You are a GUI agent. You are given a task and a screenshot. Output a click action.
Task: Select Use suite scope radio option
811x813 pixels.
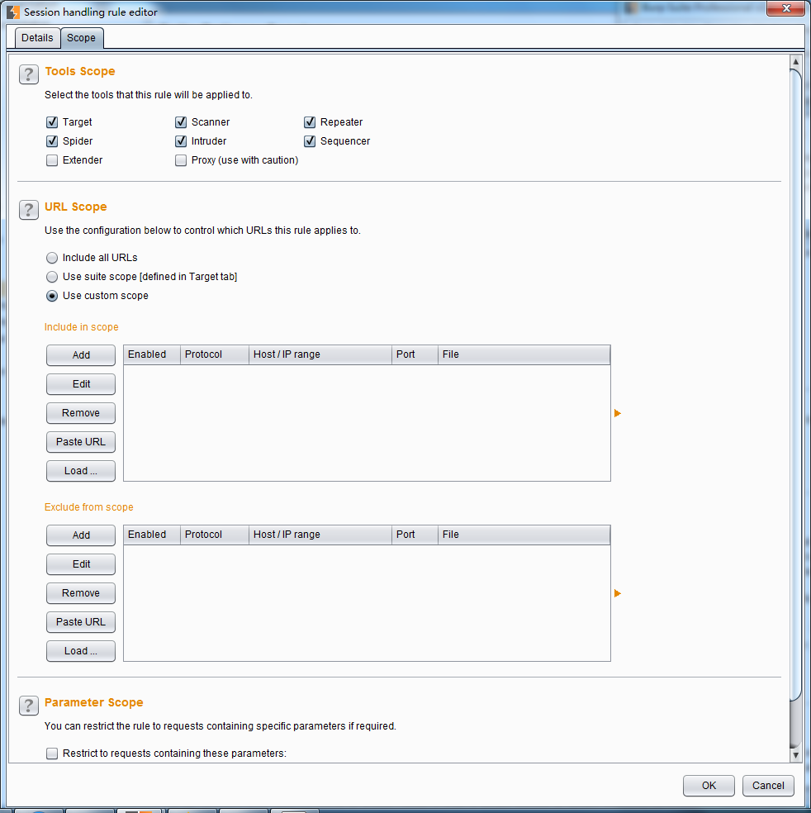(52, 277)
